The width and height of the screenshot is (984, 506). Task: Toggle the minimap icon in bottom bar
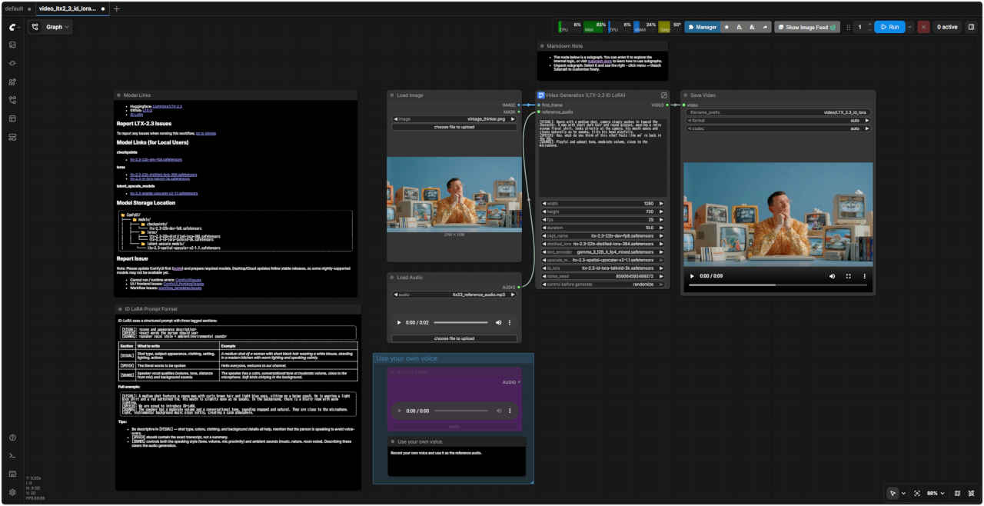[957, 493]
